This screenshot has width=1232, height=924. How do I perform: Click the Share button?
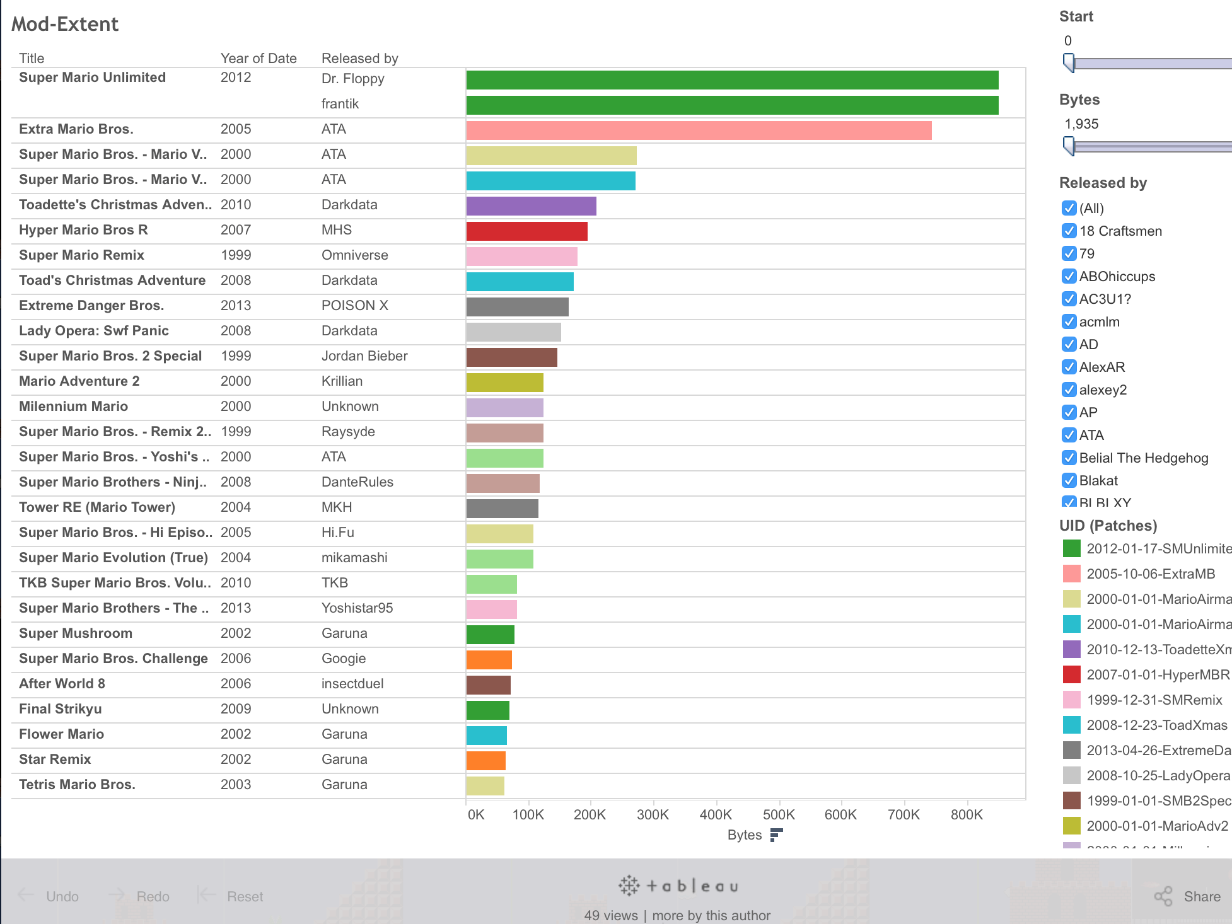1187,896
